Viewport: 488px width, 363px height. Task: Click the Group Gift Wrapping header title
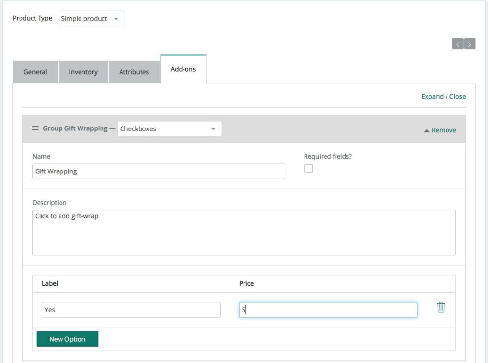[x=75, y=128]
